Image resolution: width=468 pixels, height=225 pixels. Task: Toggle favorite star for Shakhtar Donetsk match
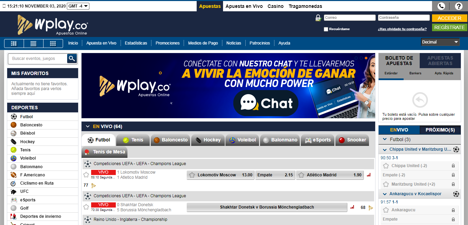click(x=86, y=207)
